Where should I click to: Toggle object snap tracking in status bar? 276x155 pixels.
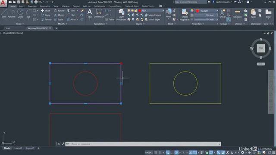click(x=191, y=152)
